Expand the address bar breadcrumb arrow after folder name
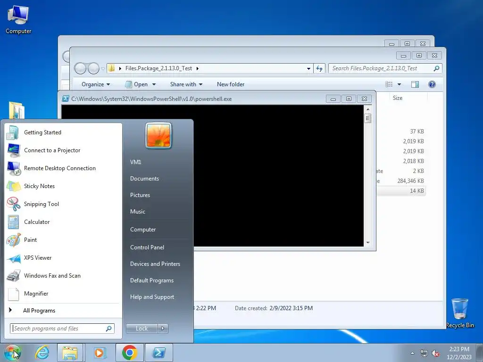Screen dimensions: 483x362 click(198, 68)
